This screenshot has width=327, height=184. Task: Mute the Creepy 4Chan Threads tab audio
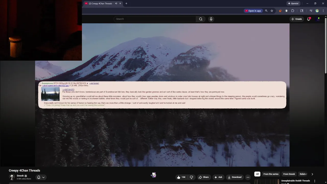(116, 4)
